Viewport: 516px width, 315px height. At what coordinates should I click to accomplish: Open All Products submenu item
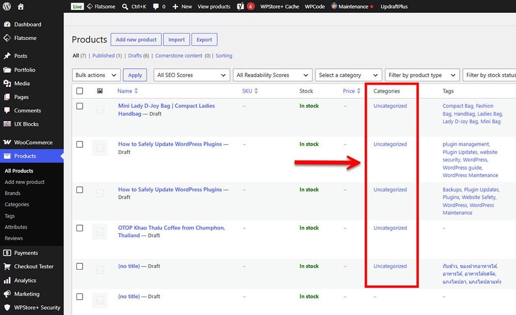pyautogui.click(x=19, y=171)
